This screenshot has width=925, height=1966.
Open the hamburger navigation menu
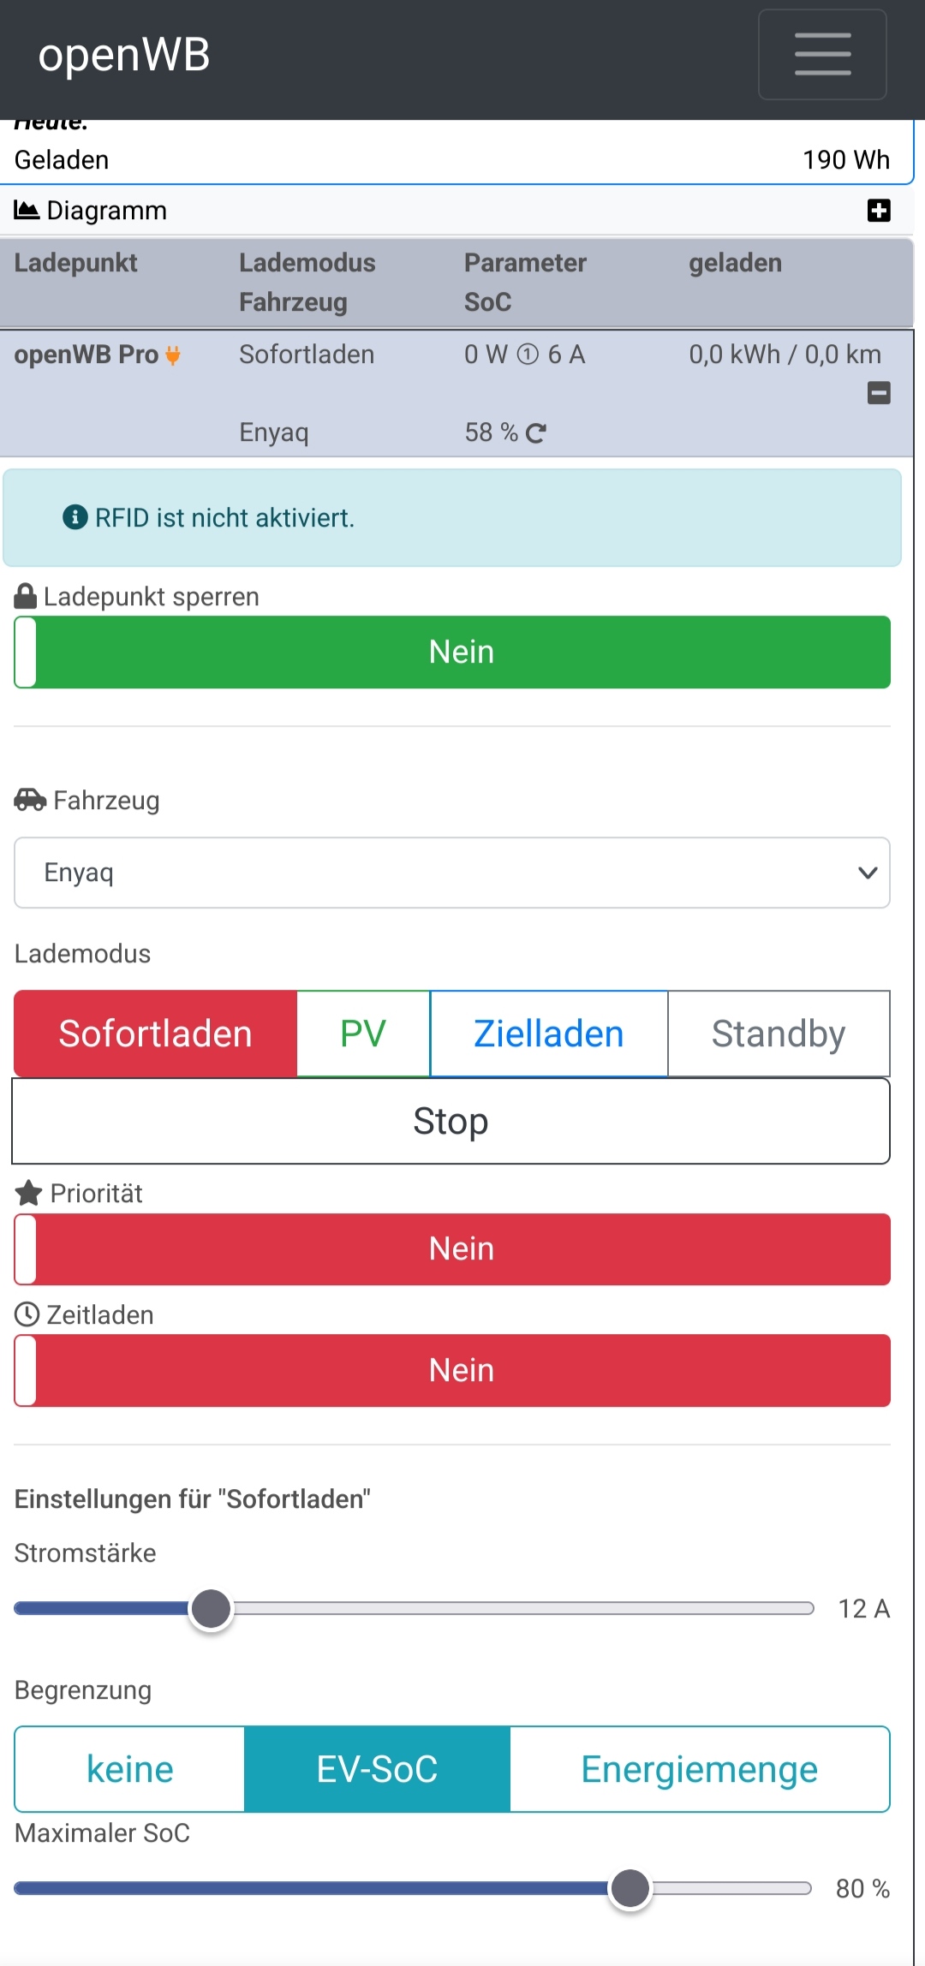(x=821, y=55)
